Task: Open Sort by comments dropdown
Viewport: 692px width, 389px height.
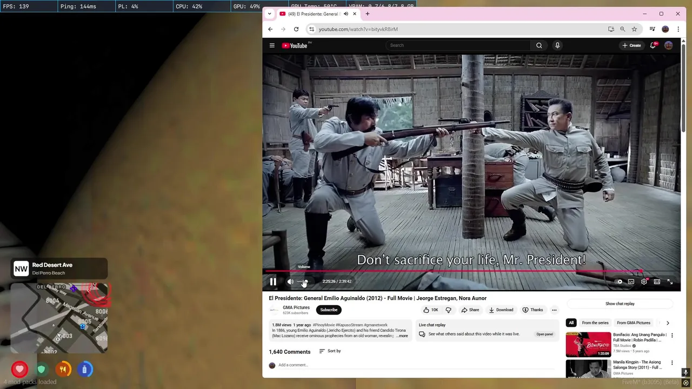Action: [x=330, y=351]
